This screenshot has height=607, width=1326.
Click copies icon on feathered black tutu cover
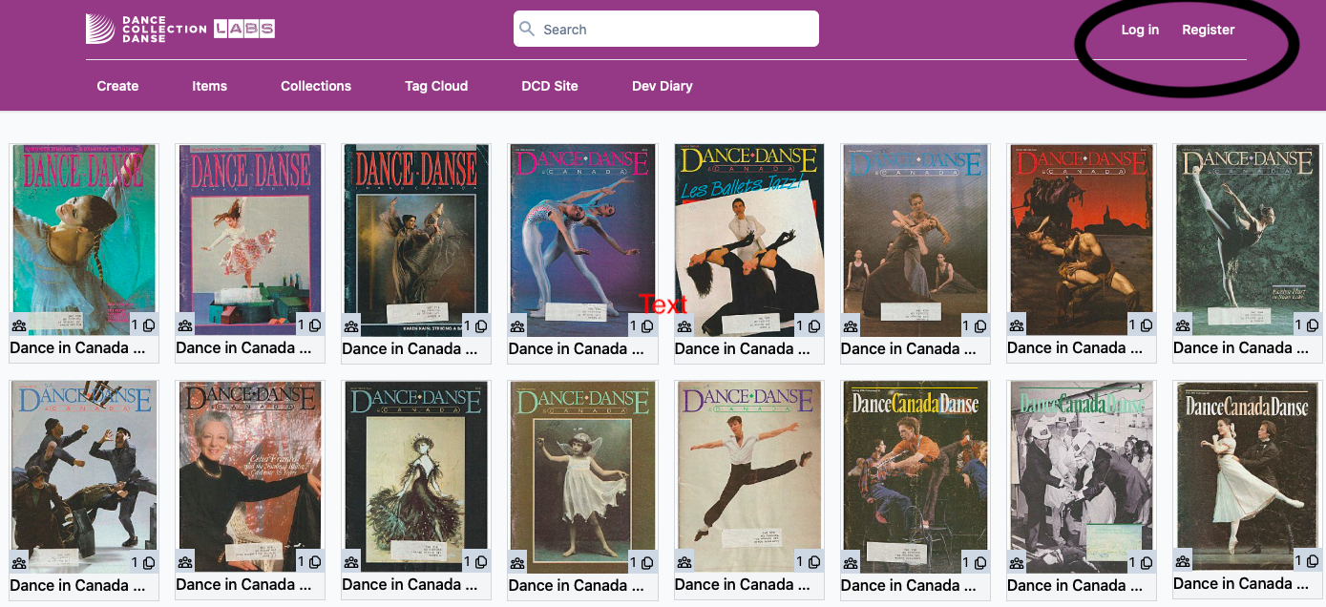click(x=480, y=563)
